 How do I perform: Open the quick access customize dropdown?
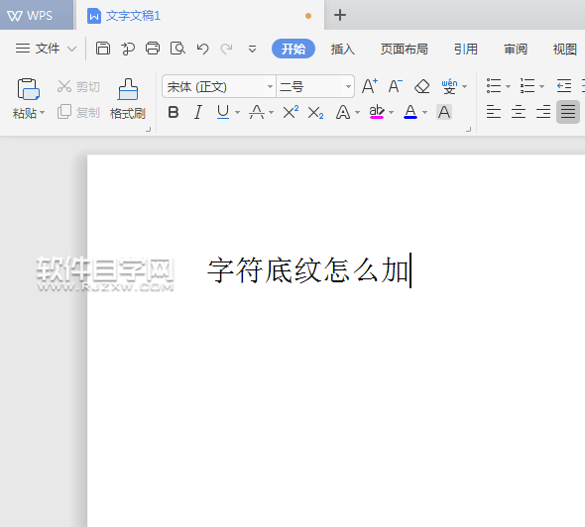(x=252, y=49)
